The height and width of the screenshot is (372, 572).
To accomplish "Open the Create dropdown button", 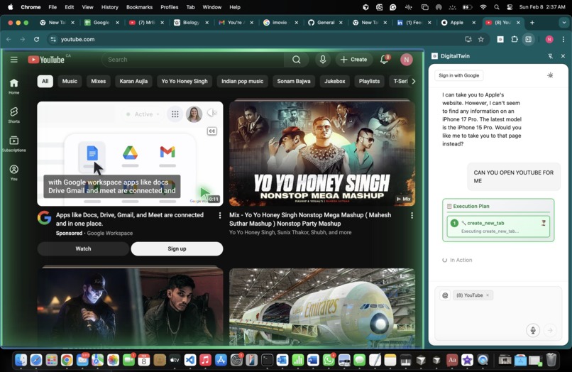I will pyautogui.click(x=353, y=60).
